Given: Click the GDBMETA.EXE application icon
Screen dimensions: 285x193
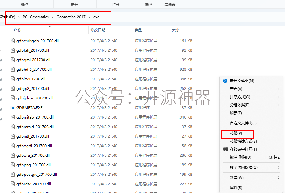Looking at the screenshot, I should tap(13, 108).
